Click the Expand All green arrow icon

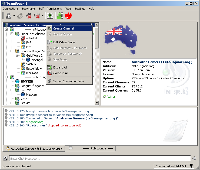coord(49,67)
